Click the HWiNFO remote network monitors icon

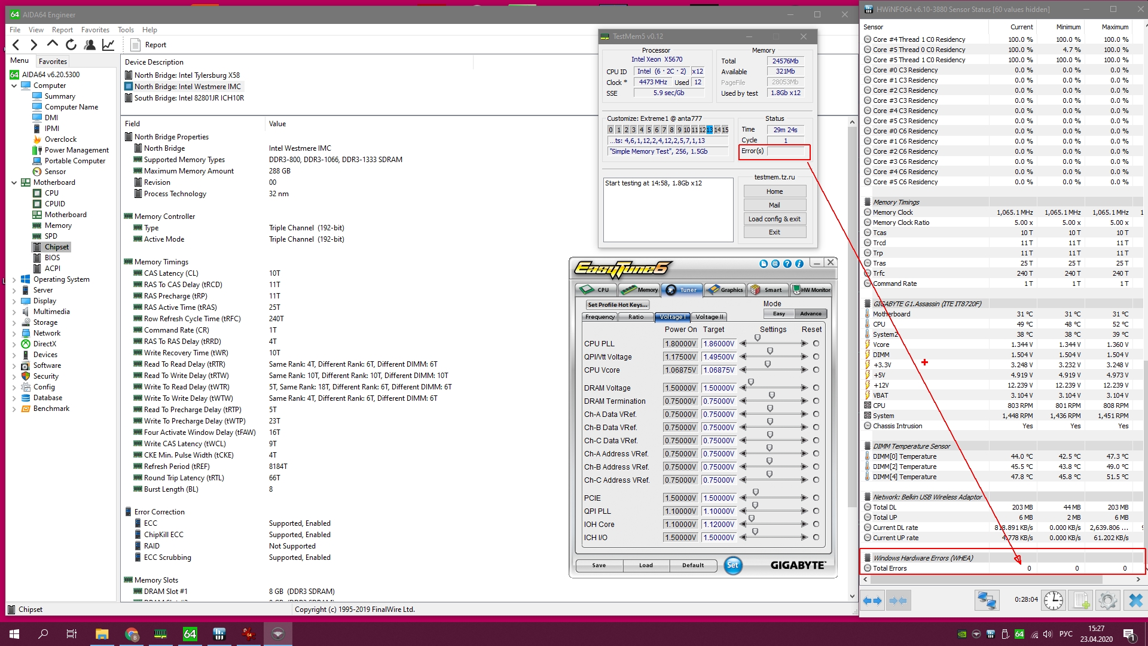tap(987, 600)
